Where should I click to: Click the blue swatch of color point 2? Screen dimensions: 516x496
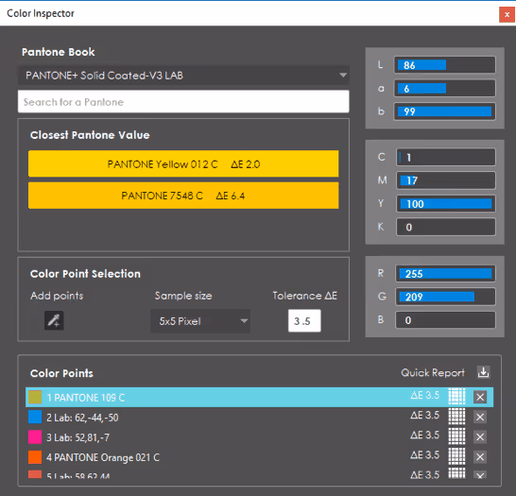click(x=35, y=417)
